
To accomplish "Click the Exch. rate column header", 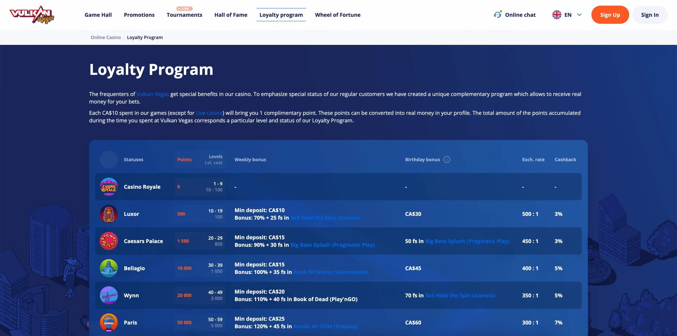I will [x=533, y=160].
